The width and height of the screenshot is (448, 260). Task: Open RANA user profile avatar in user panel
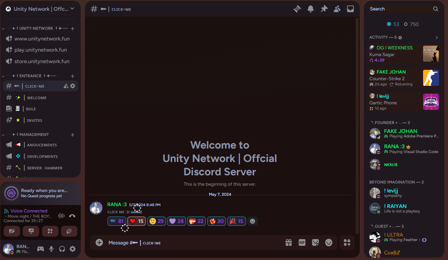coord(9,249)
